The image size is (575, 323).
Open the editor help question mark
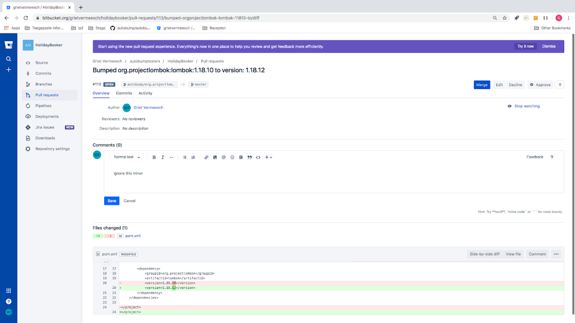coord(552,157)
